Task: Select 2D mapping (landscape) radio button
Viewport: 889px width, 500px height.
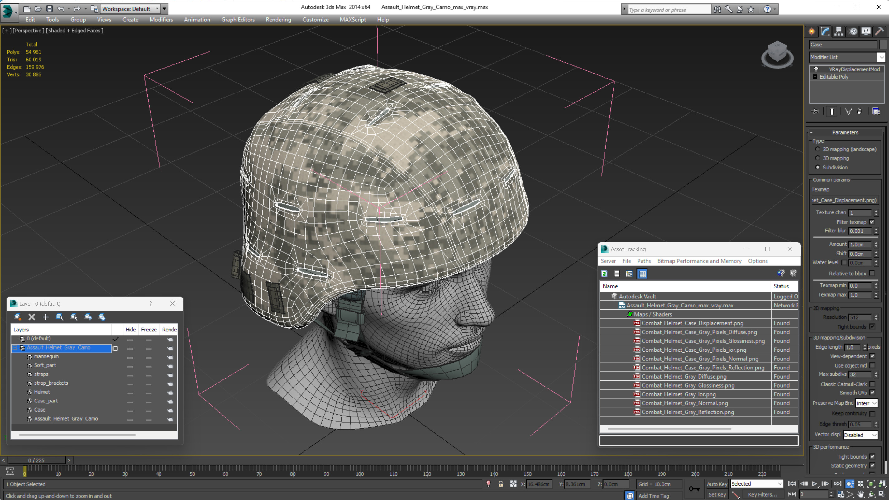Action: [818, 149]
